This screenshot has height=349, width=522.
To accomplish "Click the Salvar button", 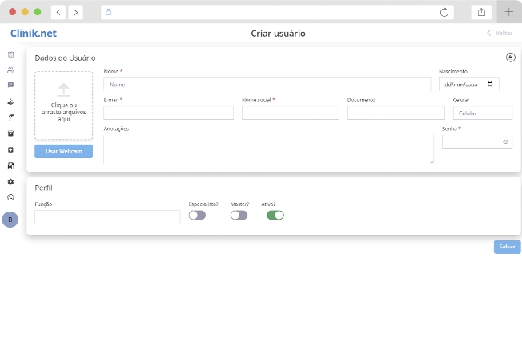I will (x=507, y=247).
